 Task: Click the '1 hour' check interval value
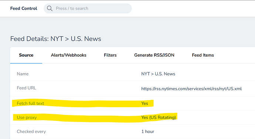[x=148, y=132]
